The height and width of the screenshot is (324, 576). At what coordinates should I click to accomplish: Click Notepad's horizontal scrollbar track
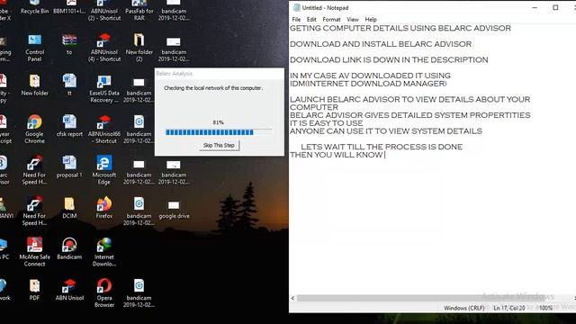(434, 298)
